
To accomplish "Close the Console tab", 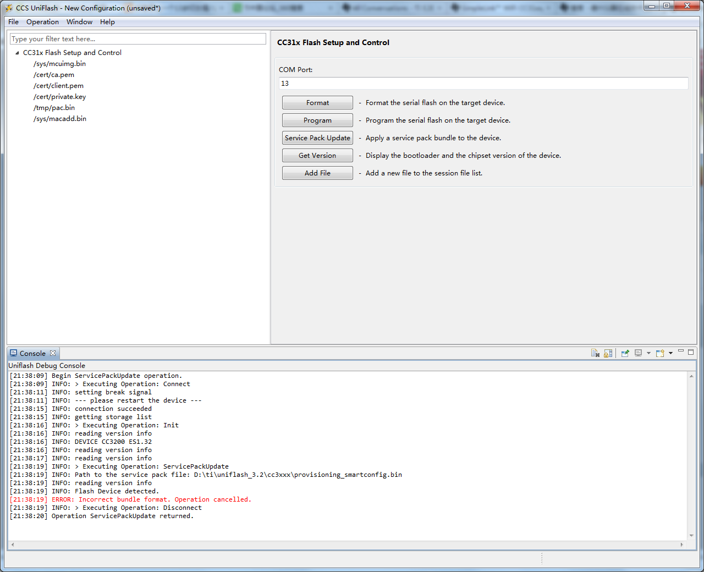I will point(53,353).
